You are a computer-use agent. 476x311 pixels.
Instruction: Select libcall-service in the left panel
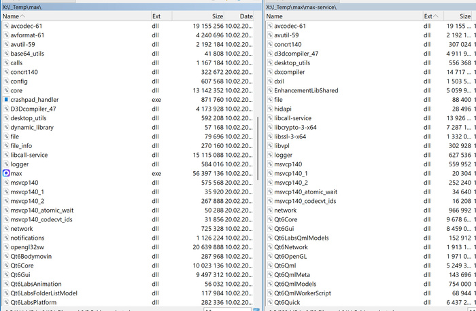(29, 155)
